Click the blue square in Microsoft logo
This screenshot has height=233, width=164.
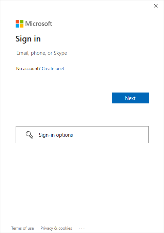coord(17,26)
